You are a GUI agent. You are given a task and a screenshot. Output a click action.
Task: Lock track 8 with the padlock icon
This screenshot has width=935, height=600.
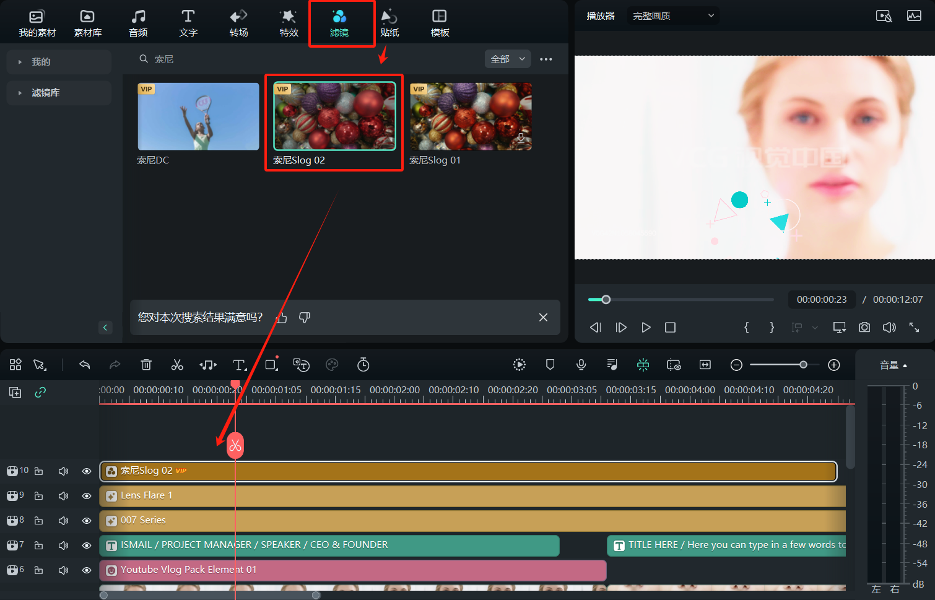click(39, 521)
